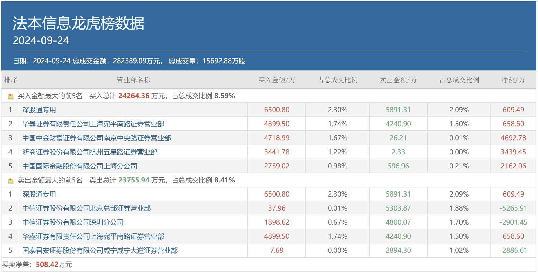Click the buy amount 3441.78
The image size is (538, 273).
coord(277,152)
